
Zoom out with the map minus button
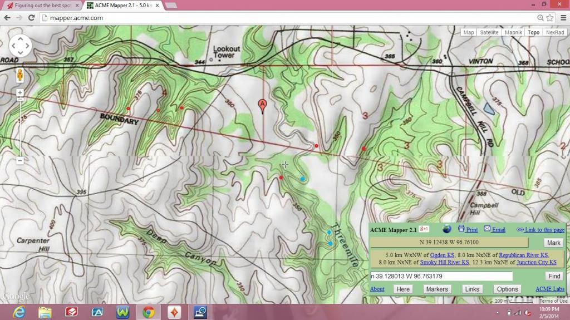(20, 161)
